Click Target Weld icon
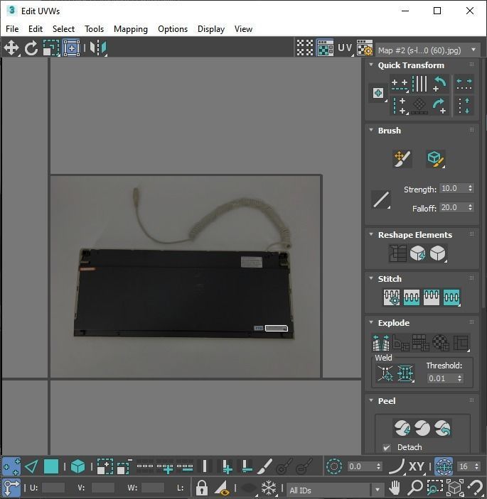 [x=385, y=373]
